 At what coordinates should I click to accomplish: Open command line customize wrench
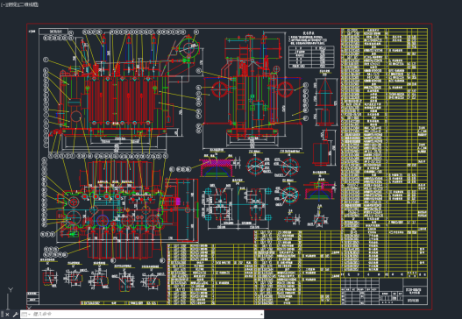click(x=15, y=315)
